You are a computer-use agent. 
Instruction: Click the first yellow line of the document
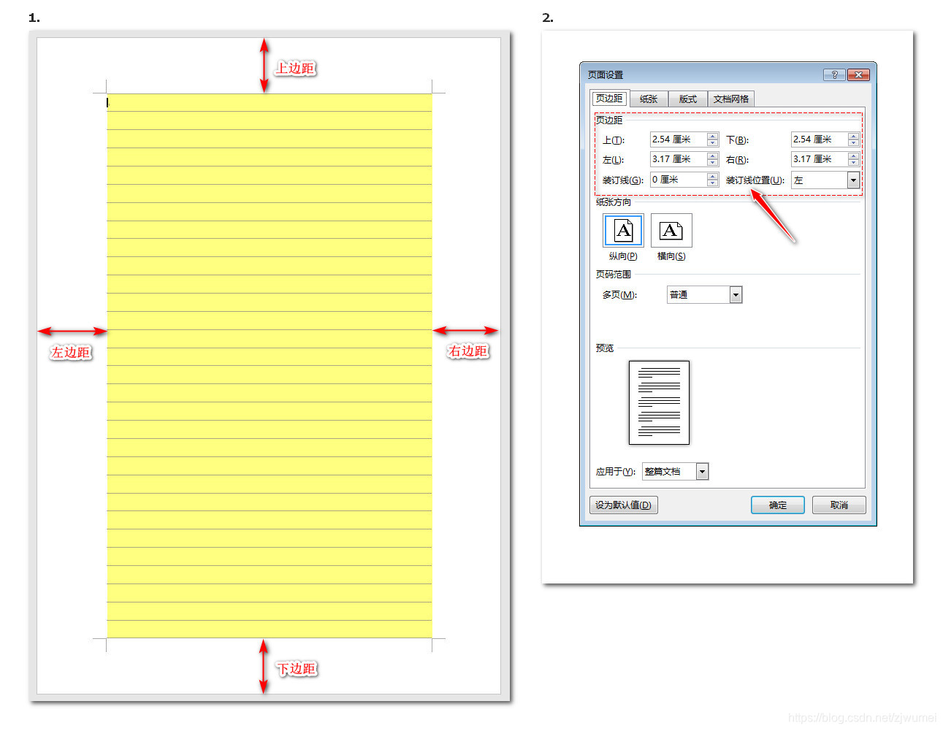[270, 102]
